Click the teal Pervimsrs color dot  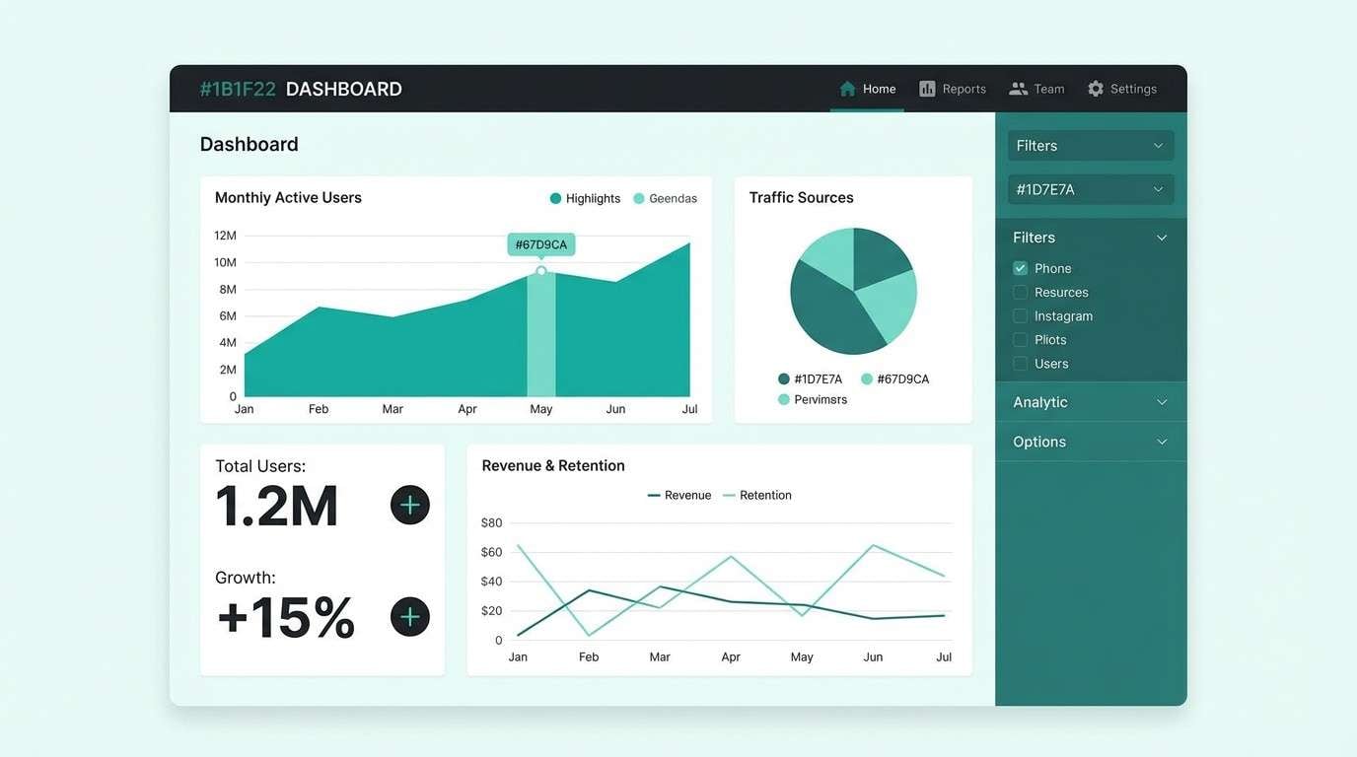[x=782, y=398]
